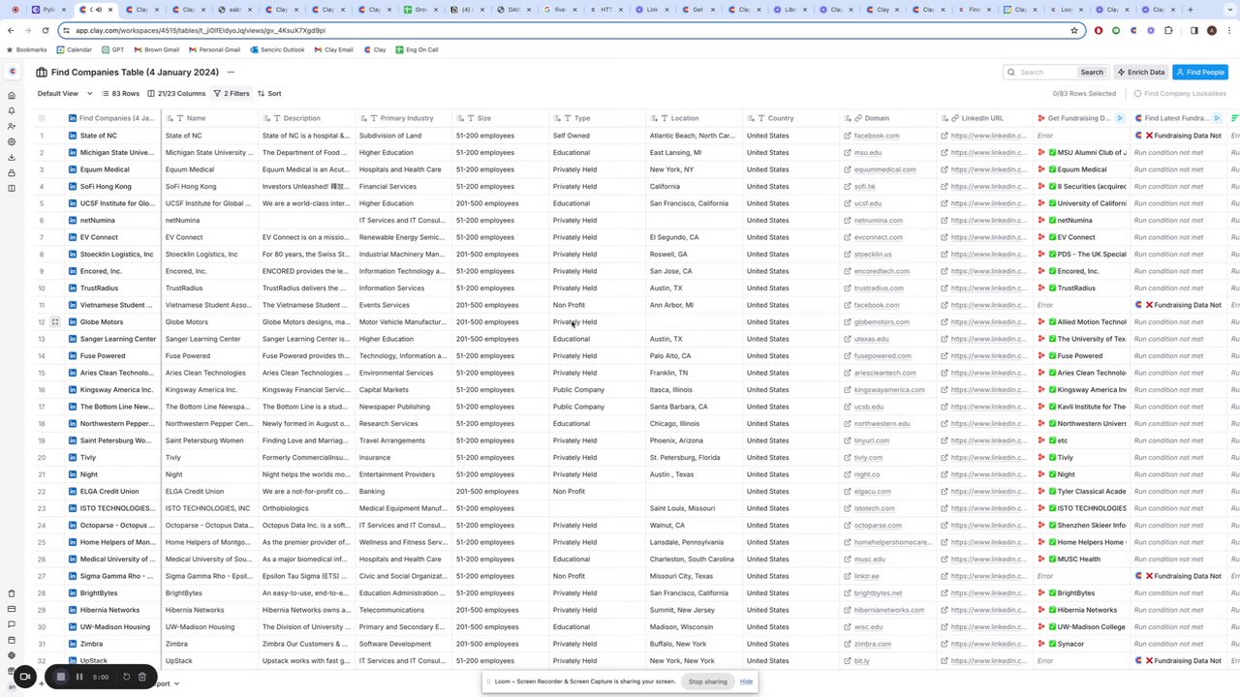The width and height of the screenshot is (1240, 697).
Task: Click the Search button beside search field
Action: coord(1092,72)
